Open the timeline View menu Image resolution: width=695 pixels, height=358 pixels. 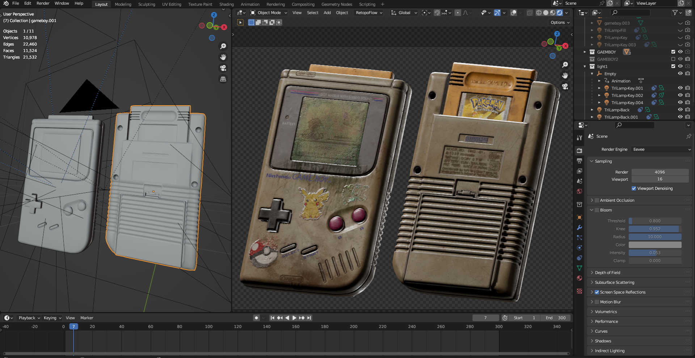click(x=70, y=318)
